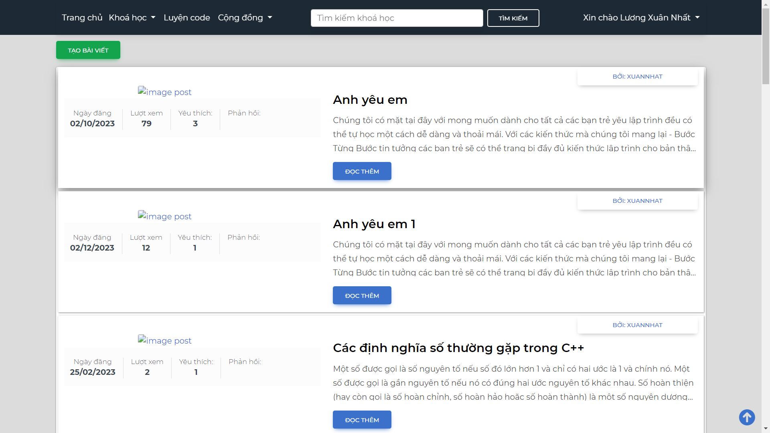Click the image placeholder on the C++ article

tap(164, 340)
